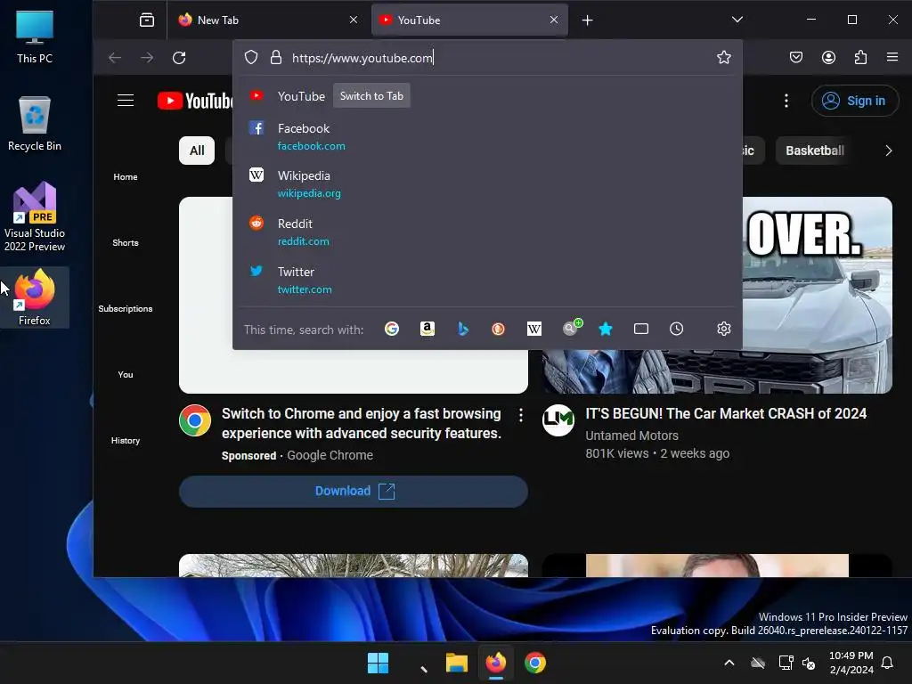The height and width of the screenshot is (684, 912).
Task: Sign in to YouTube
Action: click(x=855, y=101)
